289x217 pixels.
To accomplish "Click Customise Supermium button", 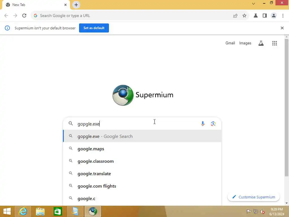I will click(x=253, y=197).
